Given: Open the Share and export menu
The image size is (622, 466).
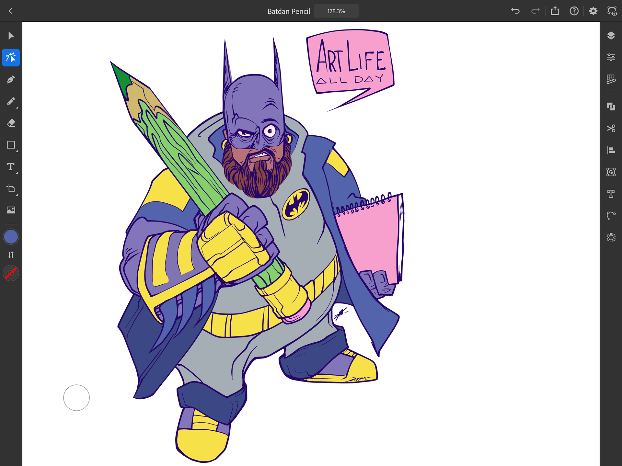Looking at the screenshot, I should pos(555,11).
